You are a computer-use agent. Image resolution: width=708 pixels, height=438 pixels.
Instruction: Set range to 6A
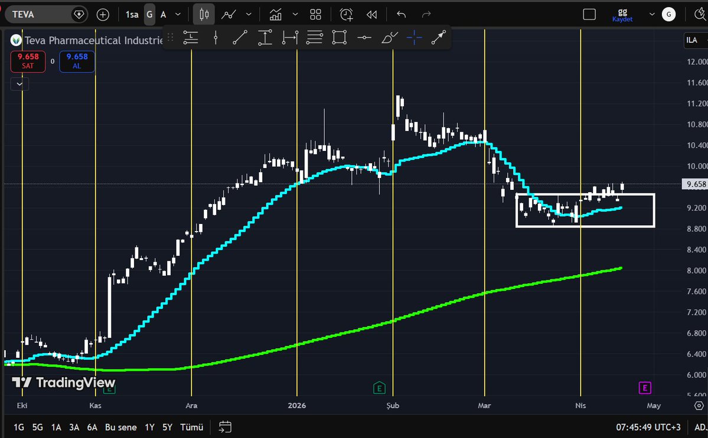[92, 427]
